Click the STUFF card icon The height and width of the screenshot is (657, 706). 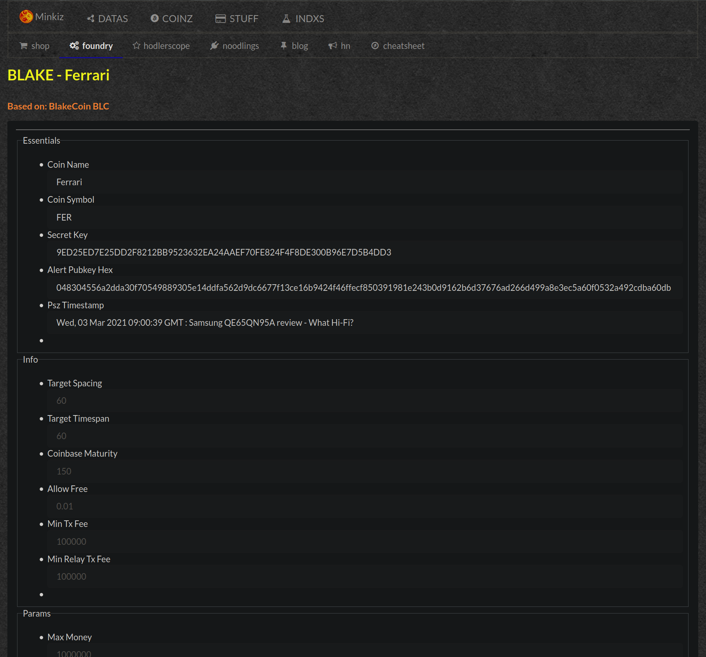[221, 19]
